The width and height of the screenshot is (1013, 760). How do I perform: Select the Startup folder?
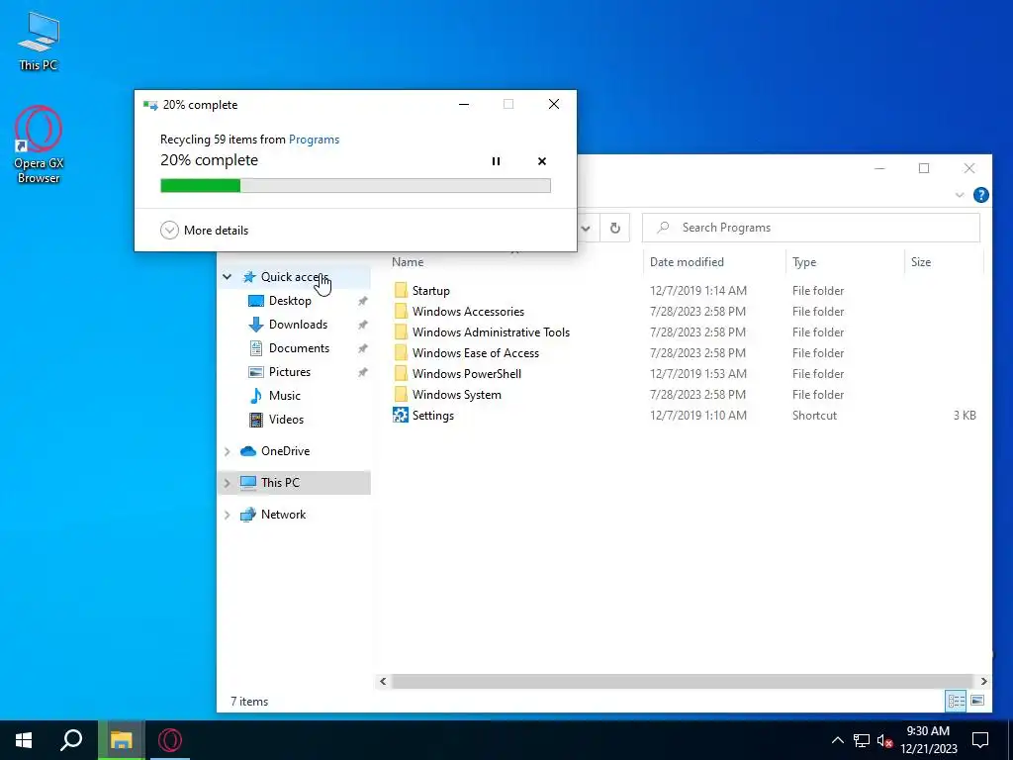click(430, 291)
